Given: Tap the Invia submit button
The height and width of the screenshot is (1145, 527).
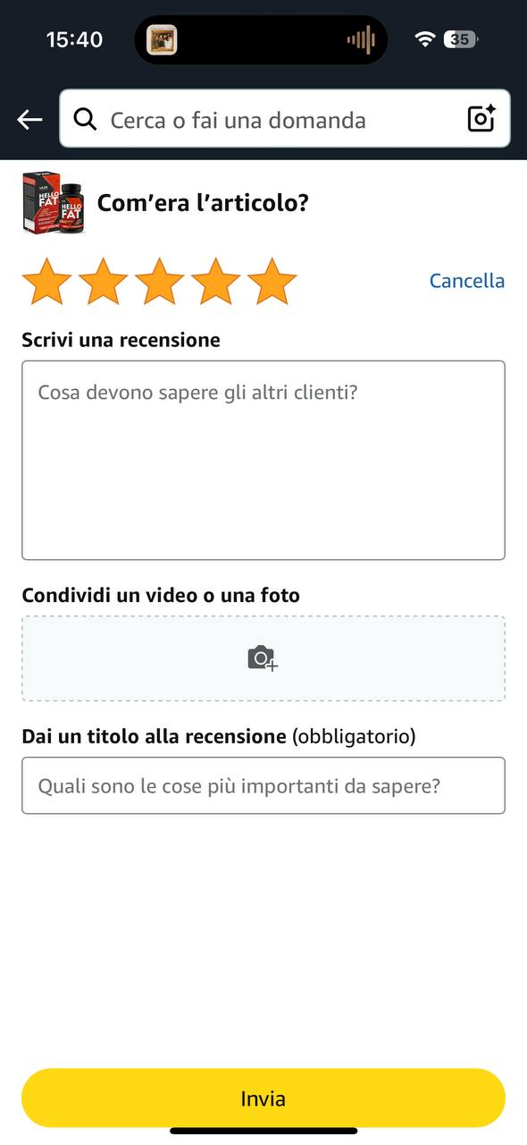Looking at the screenshot, I should 263,1098.
